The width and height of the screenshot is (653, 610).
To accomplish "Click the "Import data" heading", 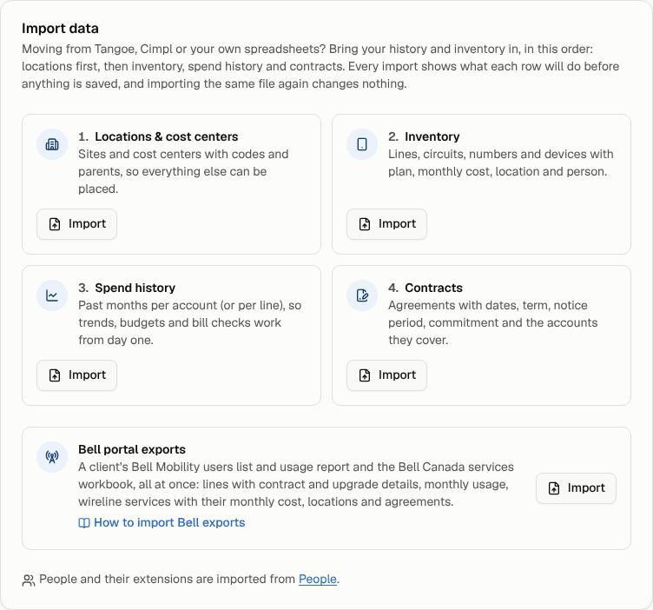I will click(x=61, y=29).
